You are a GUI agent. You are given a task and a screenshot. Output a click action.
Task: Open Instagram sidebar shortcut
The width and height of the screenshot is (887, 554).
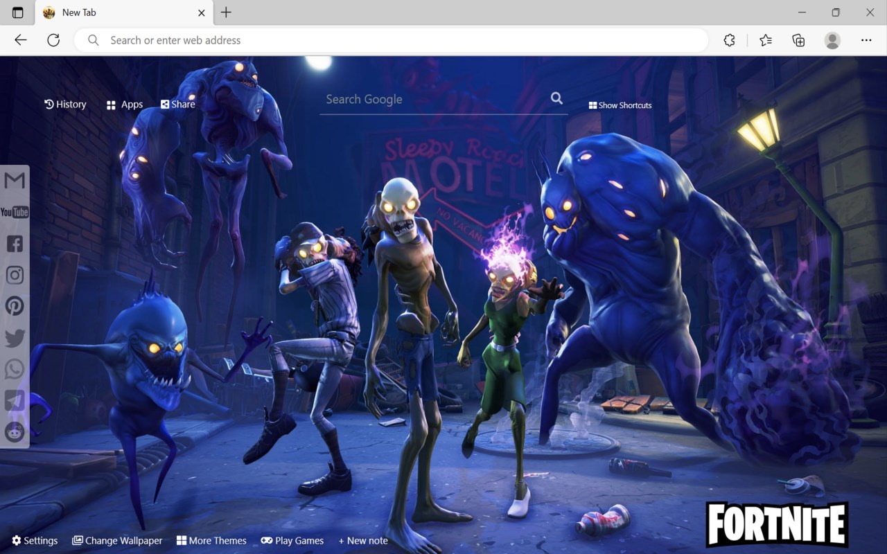tap(15, 275)
